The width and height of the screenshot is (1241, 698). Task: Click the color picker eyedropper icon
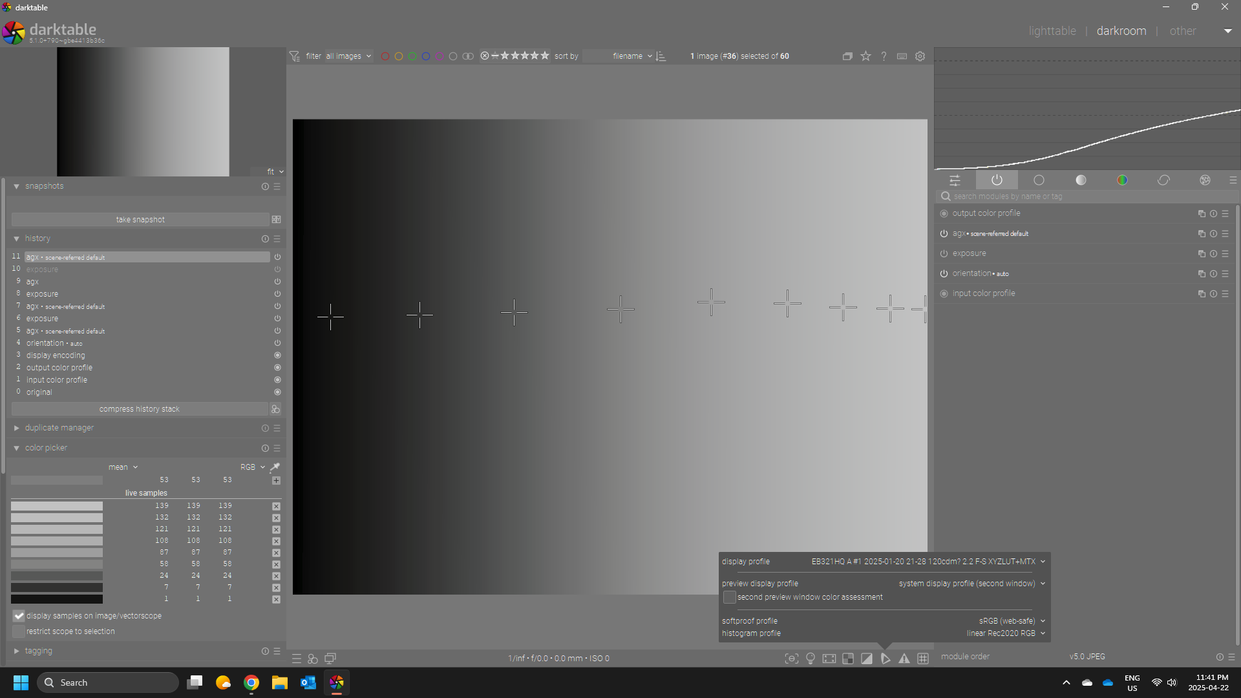275,467
